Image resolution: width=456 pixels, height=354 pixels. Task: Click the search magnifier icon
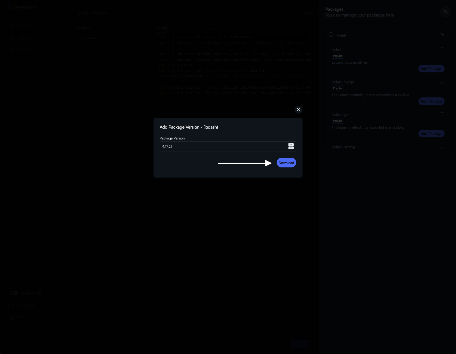point(331,35)
